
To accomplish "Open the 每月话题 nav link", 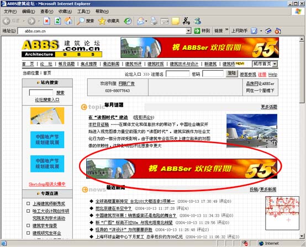I will [66, 64].
